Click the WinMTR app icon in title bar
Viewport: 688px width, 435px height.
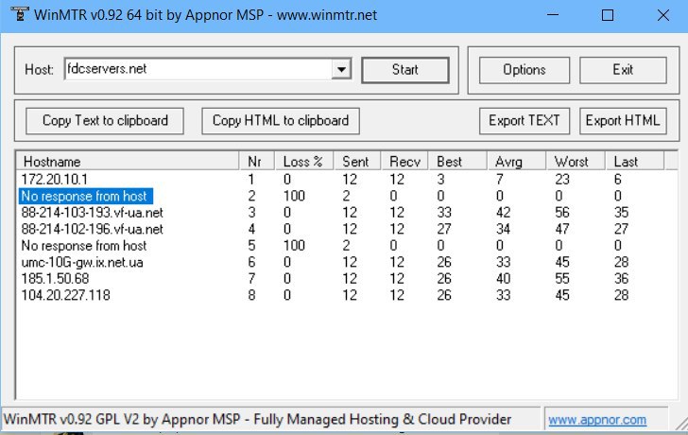pyautogui.click(x=20, y=14)
